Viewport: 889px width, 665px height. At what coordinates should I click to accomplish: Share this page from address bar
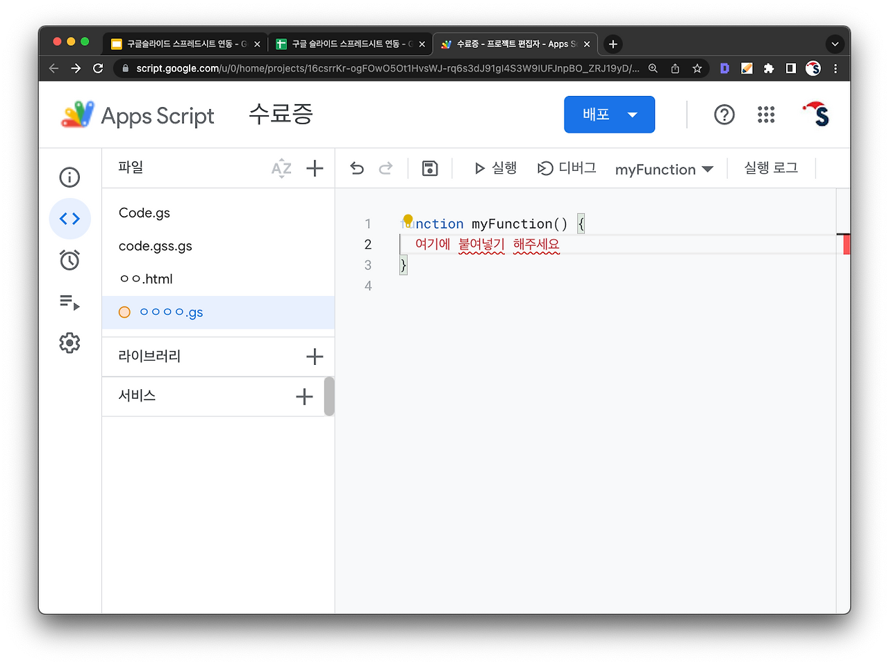[x=675, y=68]
